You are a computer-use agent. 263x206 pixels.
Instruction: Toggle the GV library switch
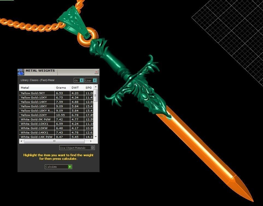pos(79,80)
